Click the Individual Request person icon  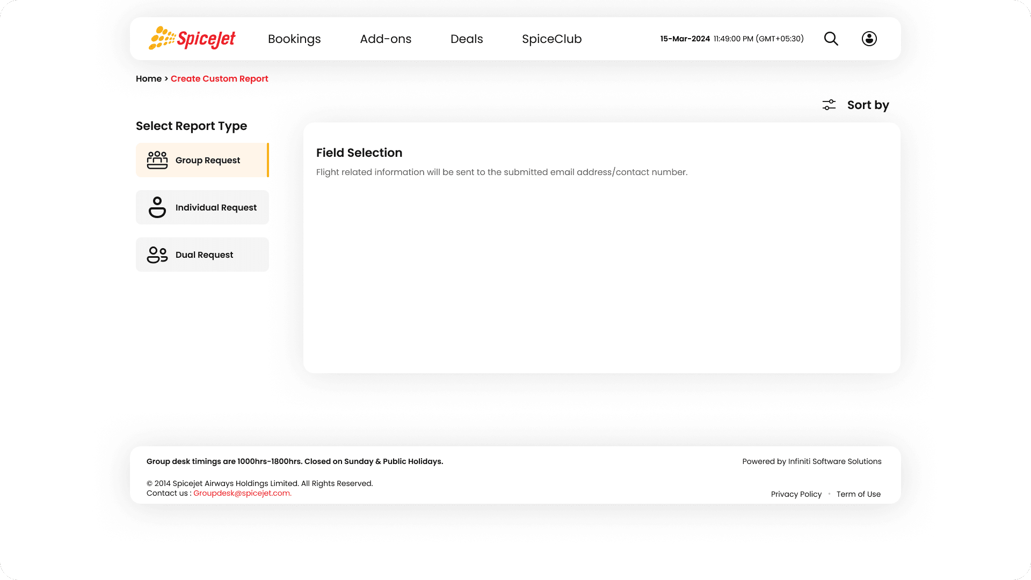click(157, 207)
